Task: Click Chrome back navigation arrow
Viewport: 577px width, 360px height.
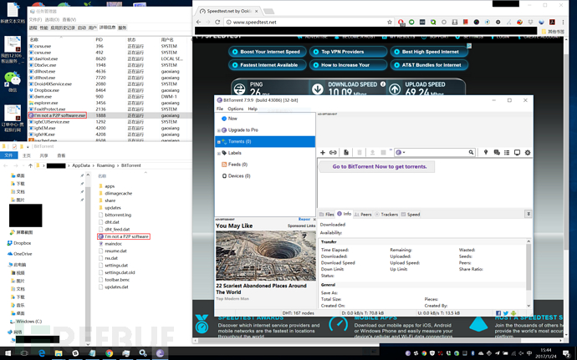Action: pyautogui.click(x=199, y=22)
